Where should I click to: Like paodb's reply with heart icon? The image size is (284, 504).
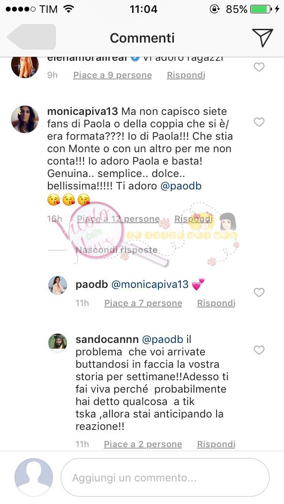coord(259,292)
